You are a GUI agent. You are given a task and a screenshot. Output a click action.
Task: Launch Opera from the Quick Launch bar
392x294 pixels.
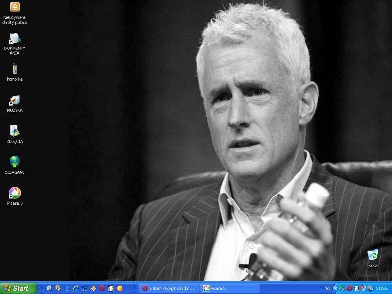(x=102, y=288)
